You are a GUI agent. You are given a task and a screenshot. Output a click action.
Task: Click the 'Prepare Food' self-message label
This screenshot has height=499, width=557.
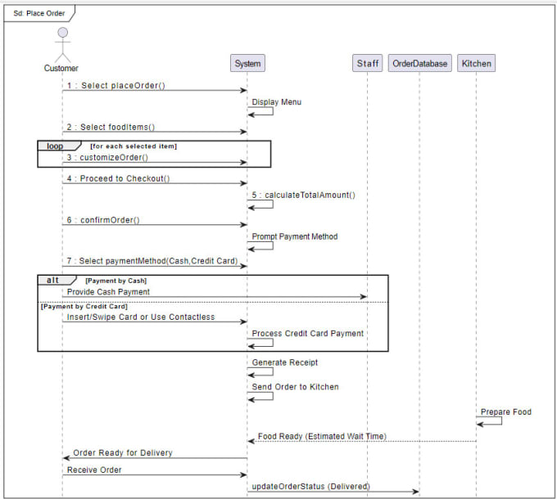(x=506, y=412)
